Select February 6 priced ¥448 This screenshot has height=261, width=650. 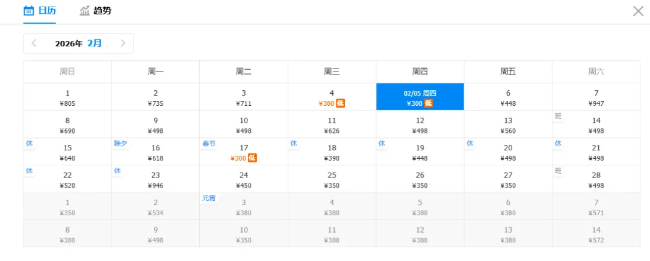[x=508, y=97]
